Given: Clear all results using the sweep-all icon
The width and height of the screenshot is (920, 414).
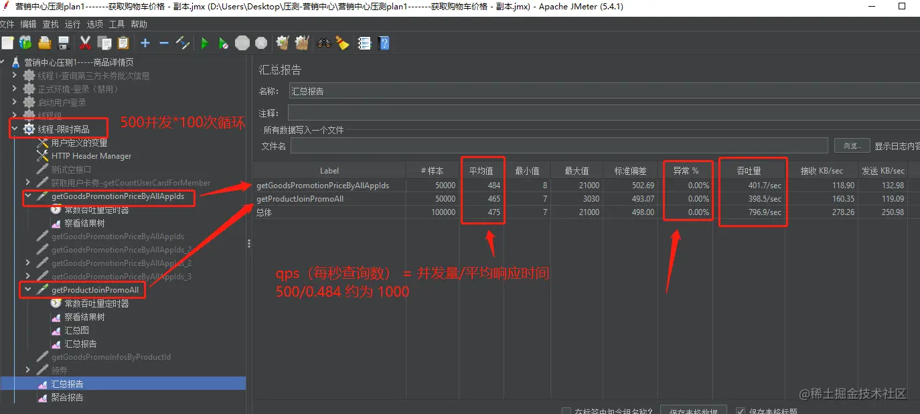Looking at the screenshot, I should point(302,43).
